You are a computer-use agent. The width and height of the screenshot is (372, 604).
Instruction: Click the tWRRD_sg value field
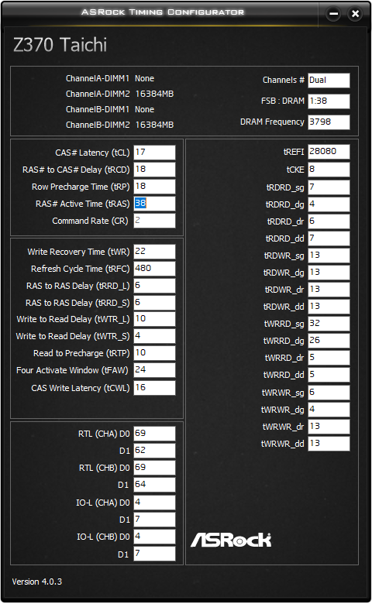click(329, 324)
